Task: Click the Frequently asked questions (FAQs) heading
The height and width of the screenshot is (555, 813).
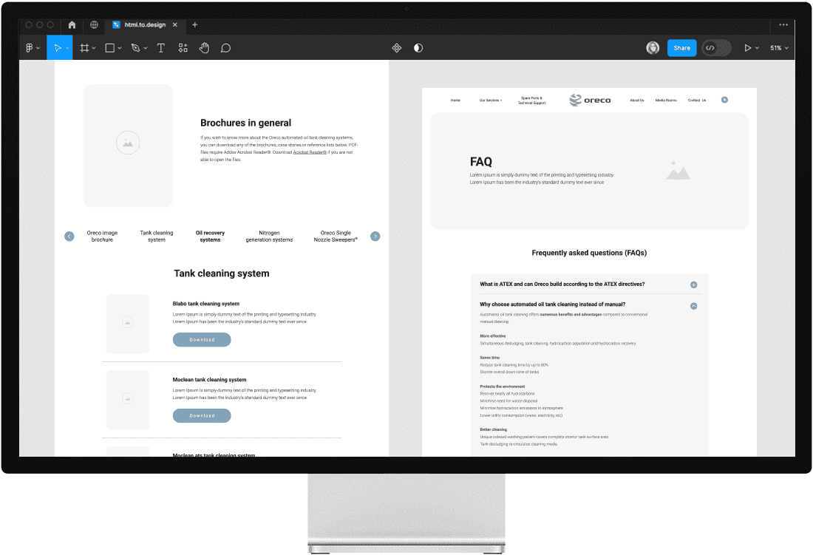Action: (589, 253)
